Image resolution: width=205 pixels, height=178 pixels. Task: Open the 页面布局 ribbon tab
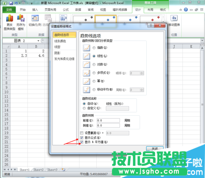(50, 10)
